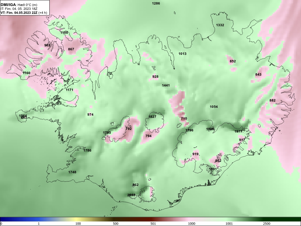Viewport: 301px width, 226px height.
Task: Click the 2500 tick on color scale
Action: click(267, 224)
